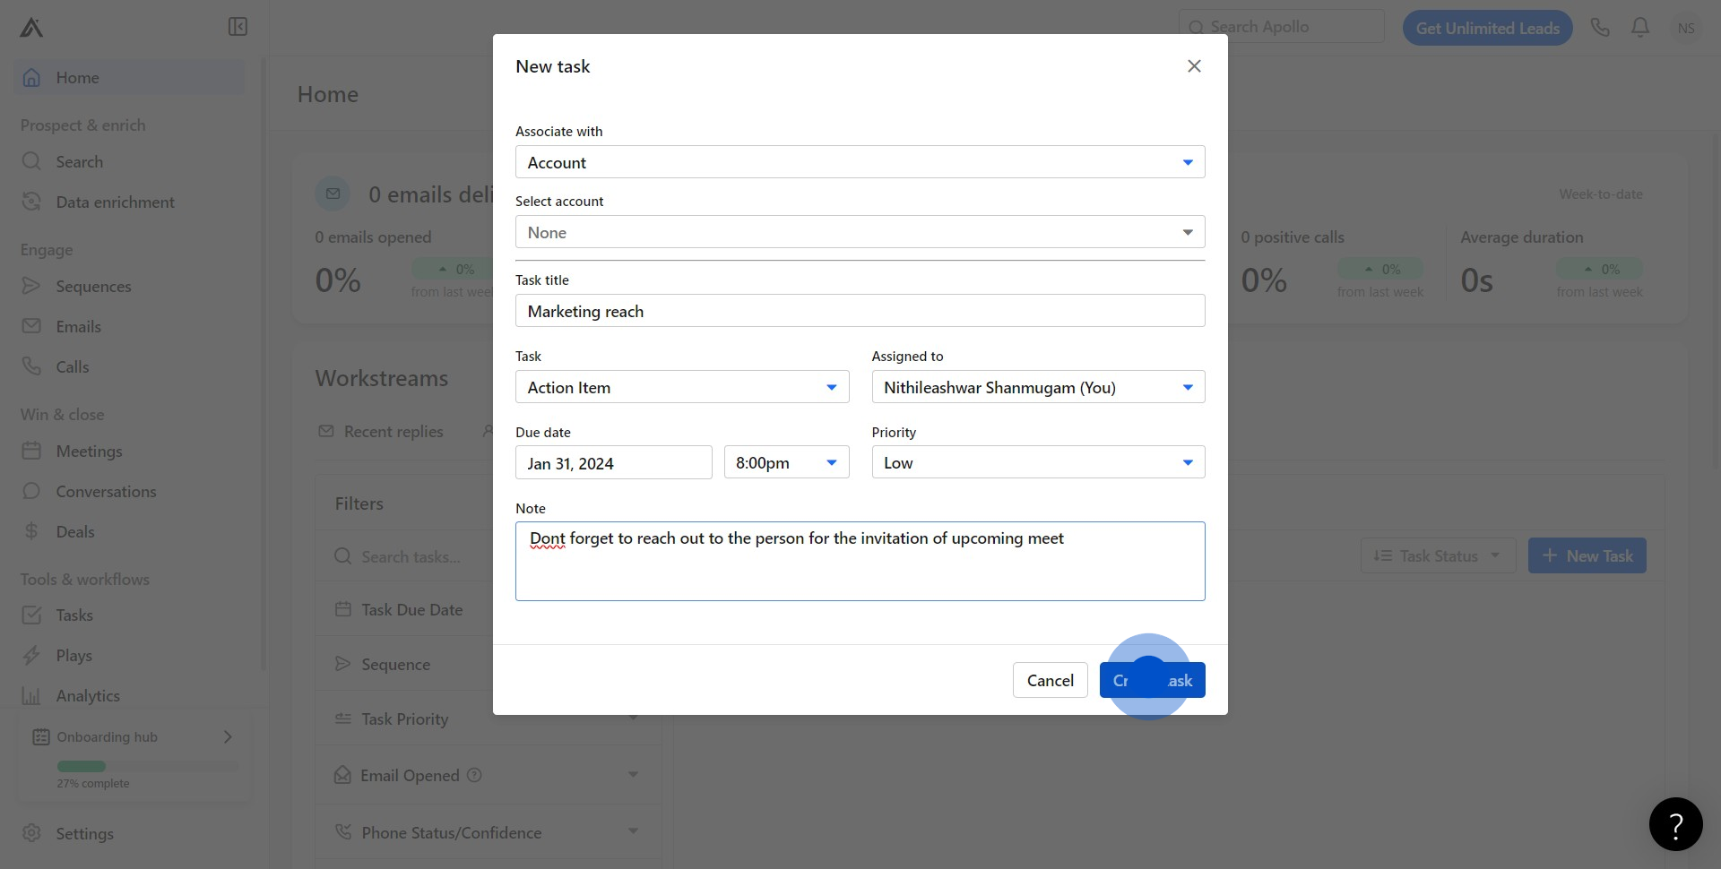Click the Apollo logo icon
The image size is (1721, 869).
tap(31, 28)
